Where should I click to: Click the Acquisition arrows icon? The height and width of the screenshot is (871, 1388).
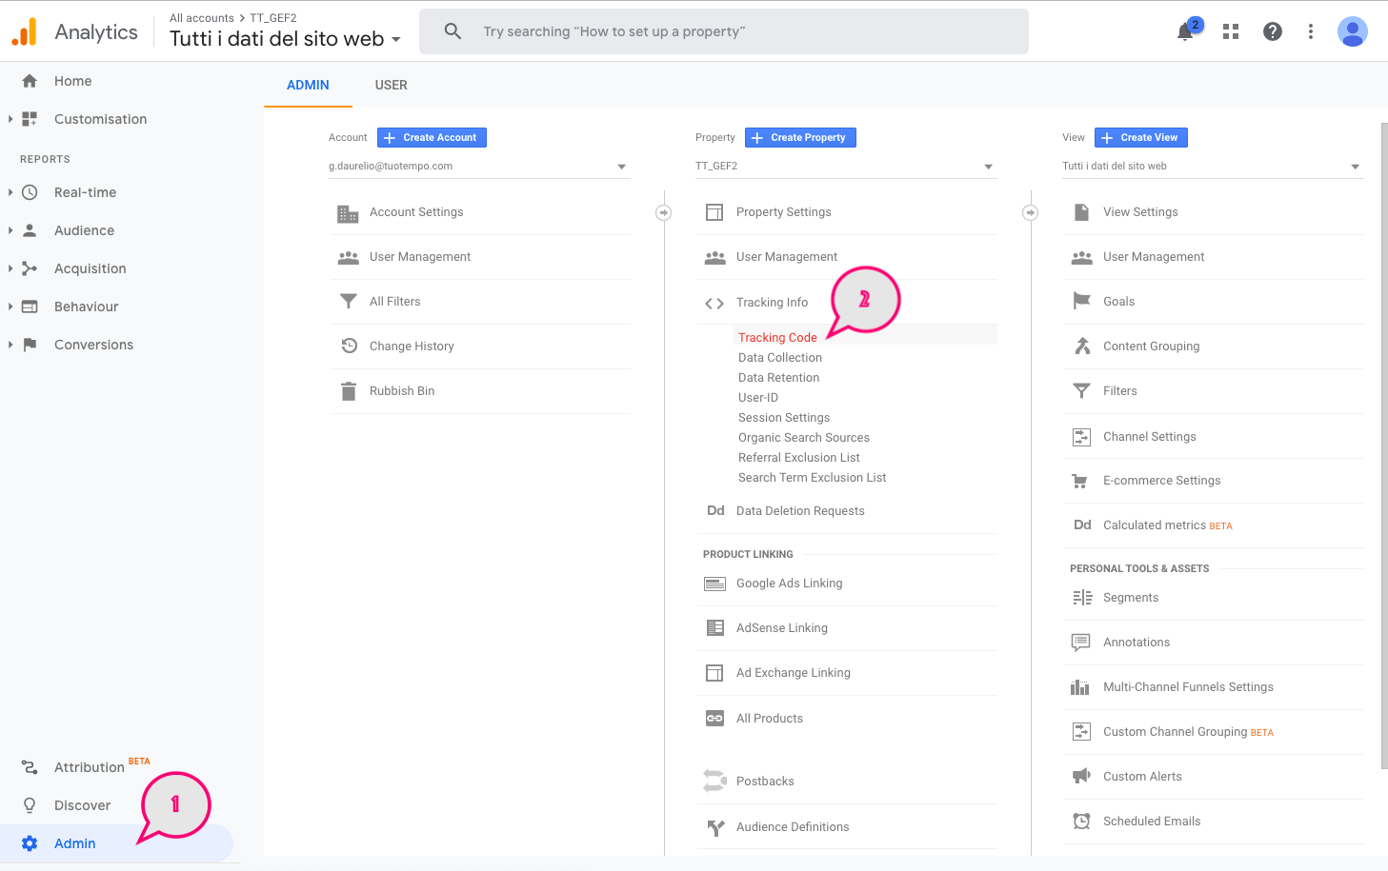(30, 268)
